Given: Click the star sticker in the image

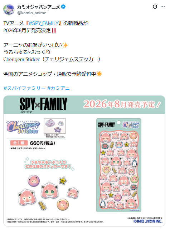Looking at the screenshot, I should 63,181.
